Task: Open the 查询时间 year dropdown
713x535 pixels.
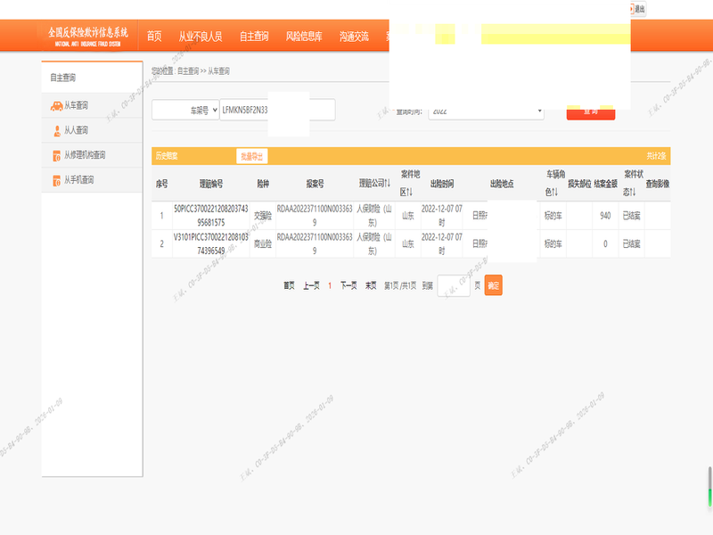Action: [x=487, y=111]
